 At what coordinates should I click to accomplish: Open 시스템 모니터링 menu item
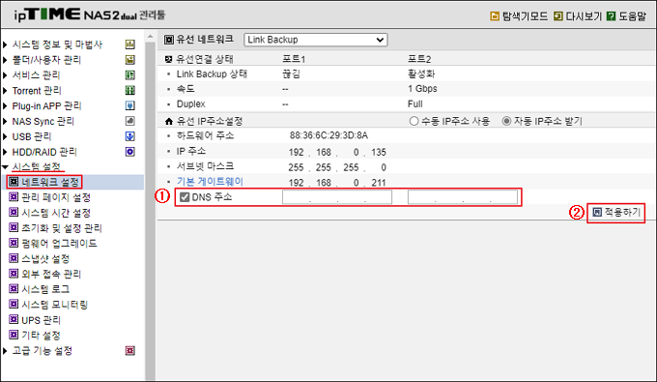54,305
